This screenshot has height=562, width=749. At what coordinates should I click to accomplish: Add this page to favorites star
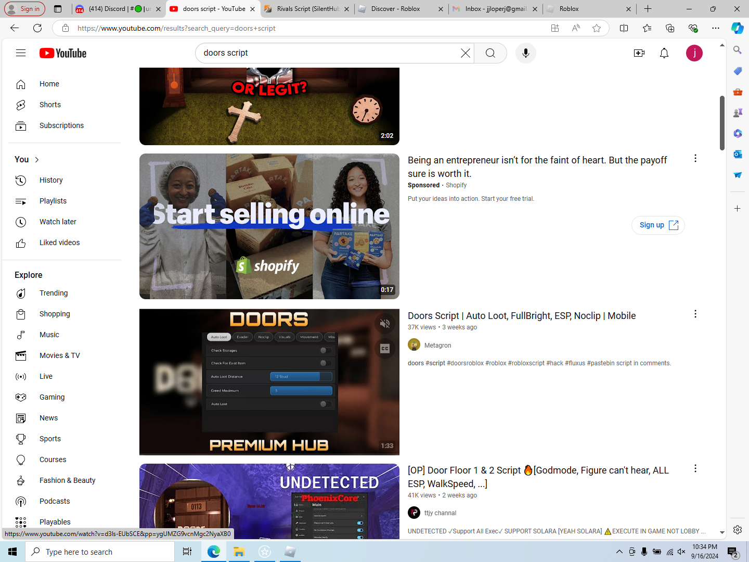[x=597, y=28]
